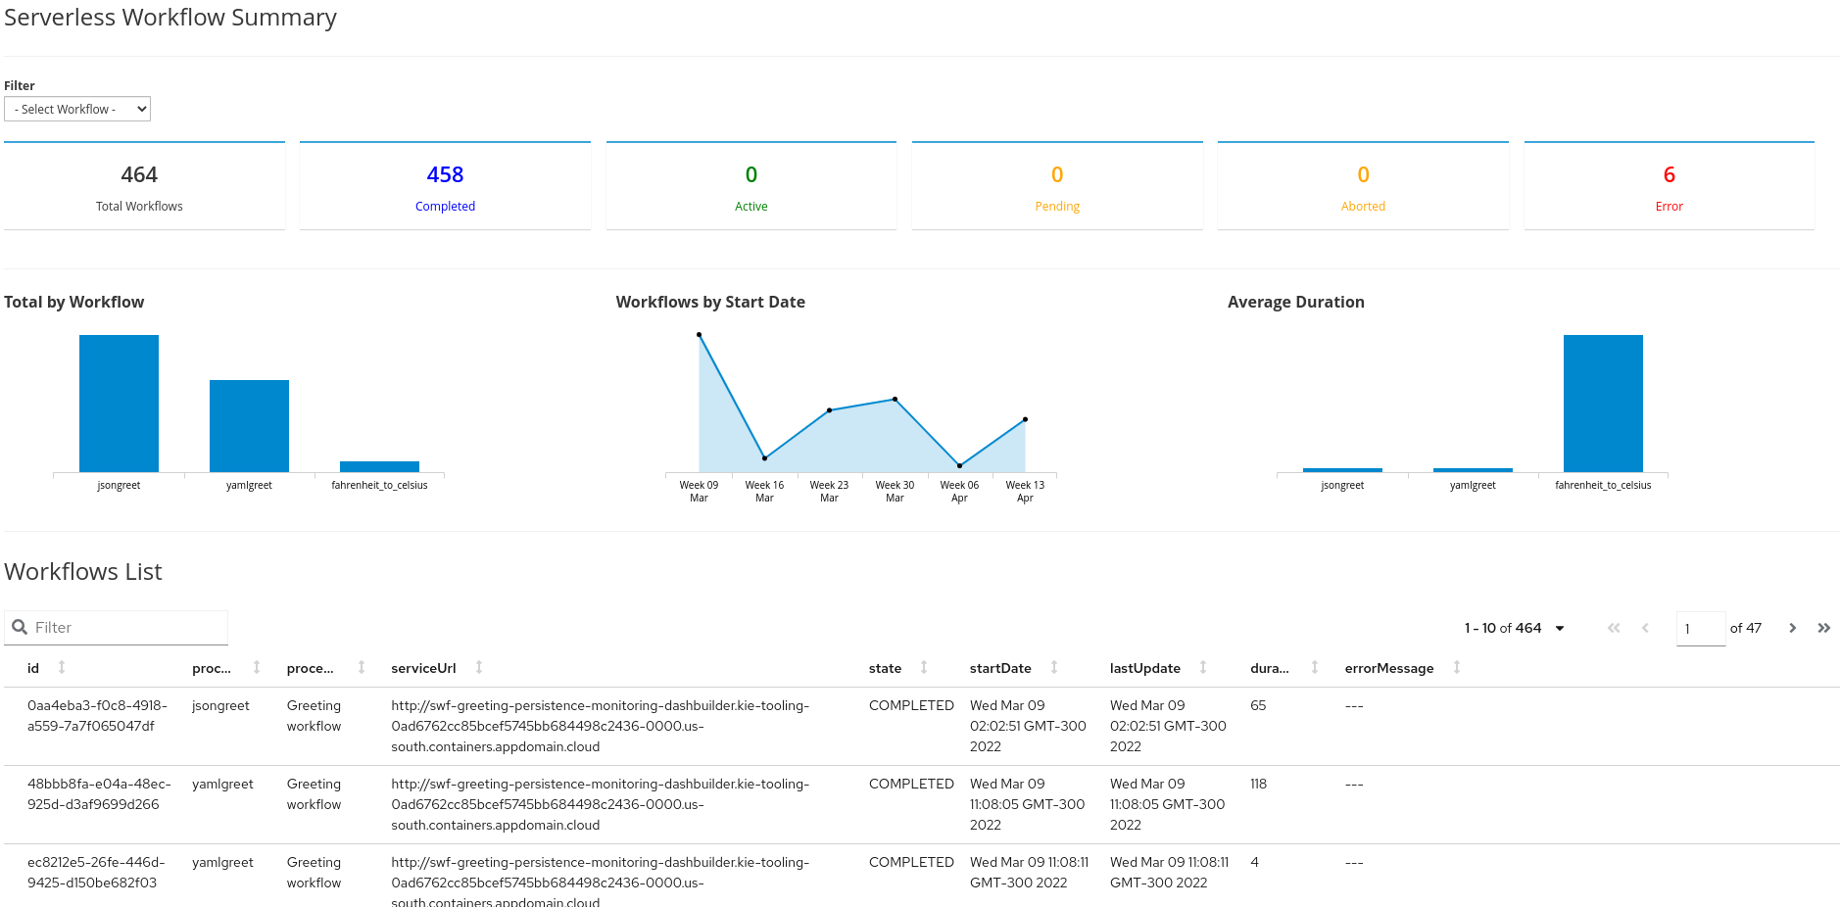Select id 0aa4eba3-f0c8-4918 row cell
Image resolution: width=1840 pixels, height=907 pixels.
[x=97, y=716]
